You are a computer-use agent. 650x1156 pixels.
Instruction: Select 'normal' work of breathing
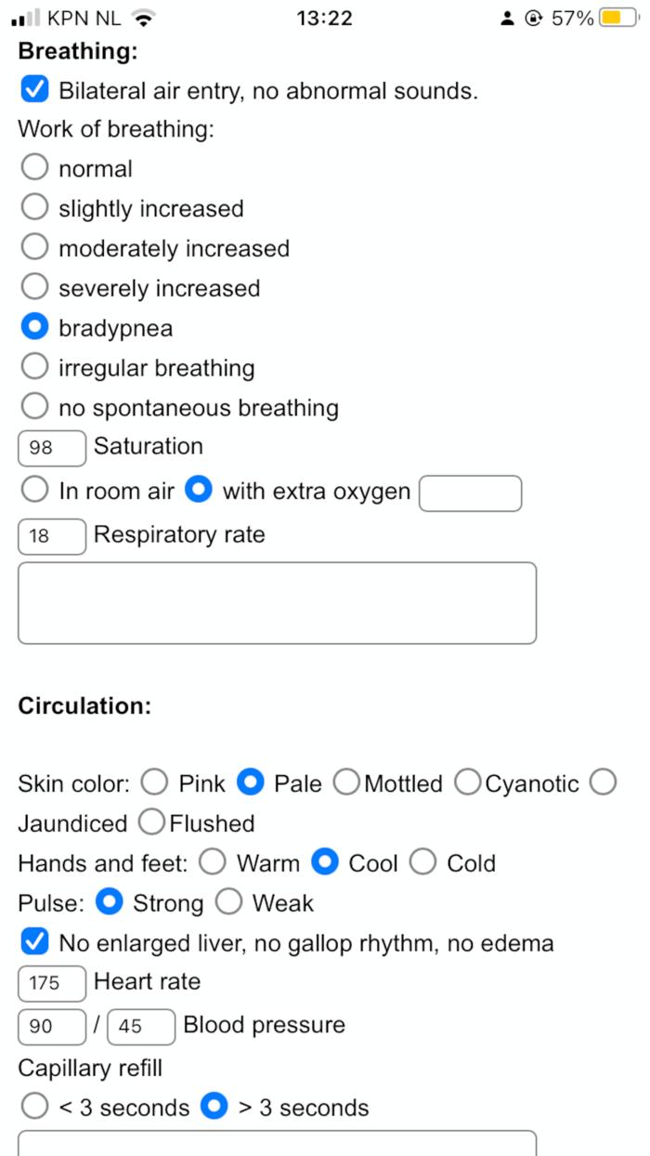tap(34, 166)
